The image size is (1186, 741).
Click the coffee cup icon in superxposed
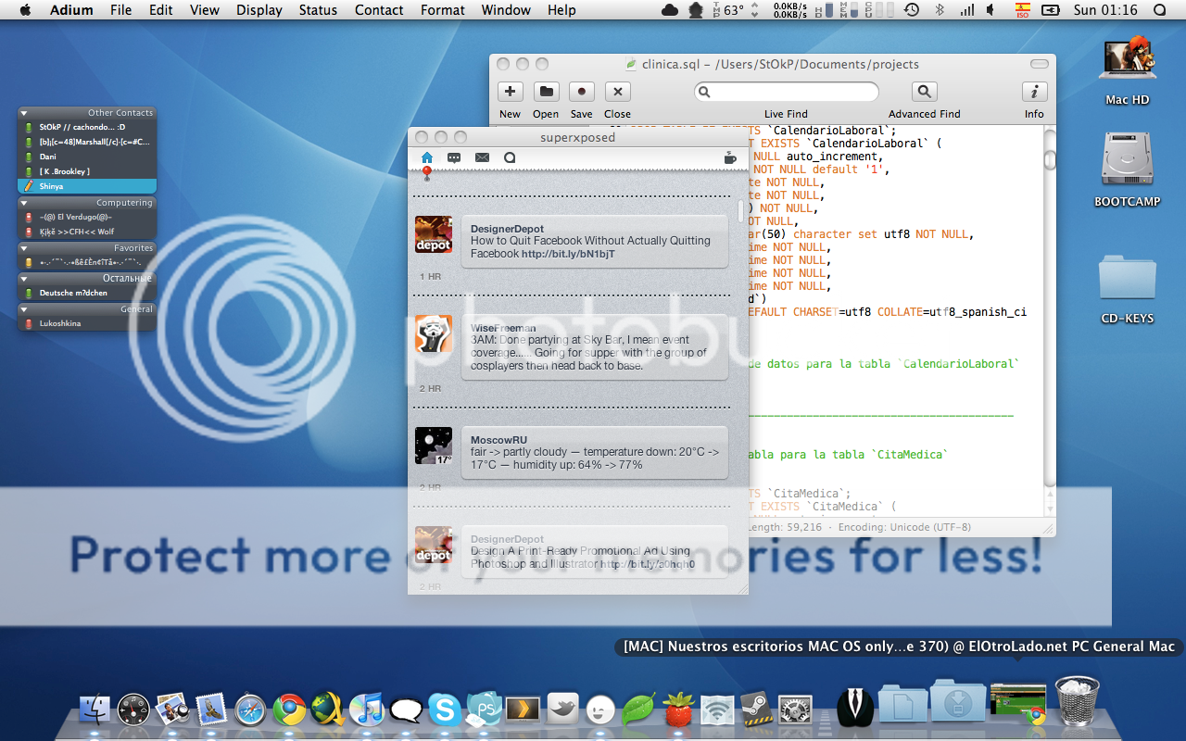click(x=730, y=157)
